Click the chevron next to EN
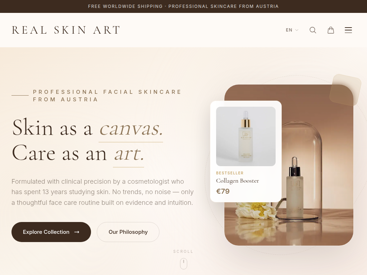 (x=297, y=30)
